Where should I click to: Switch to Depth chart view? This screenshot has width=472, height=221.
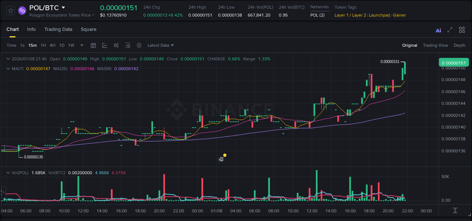point(459,45)
